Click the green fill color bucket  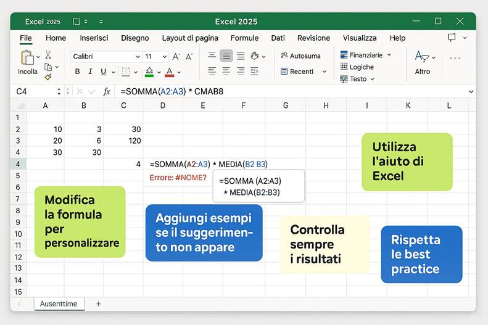[149, 72]
